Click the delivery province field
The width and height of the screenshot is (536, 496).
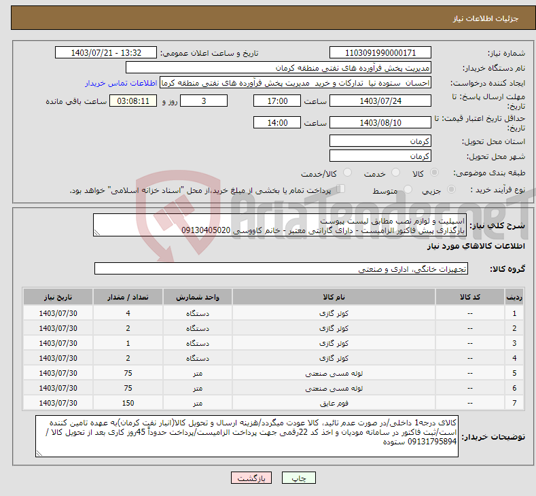click(380, 141)
